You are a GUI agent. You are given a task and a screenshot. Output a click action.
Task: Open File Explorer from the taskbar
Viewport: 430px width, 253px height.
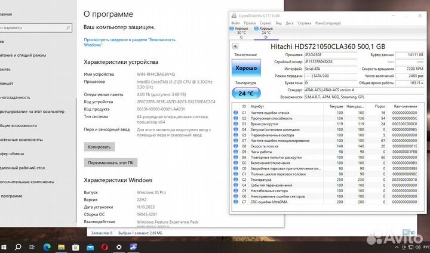(61, 247)
